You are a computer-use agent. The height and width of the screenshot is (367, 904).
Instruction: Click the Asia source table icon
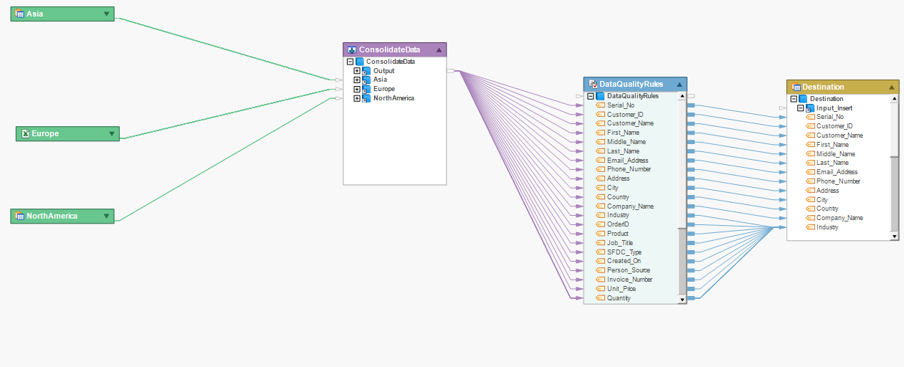tap(20, 14)
